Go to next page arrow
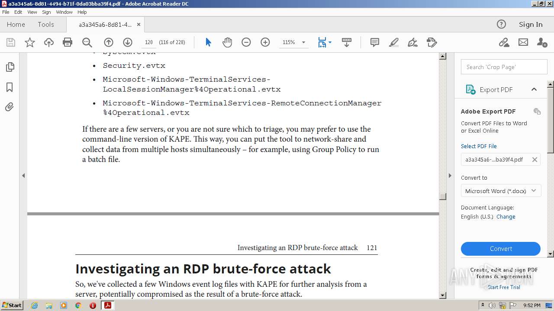Image resolution: width=554 pixels, height=311 pixels. click(x=127, y=42)
